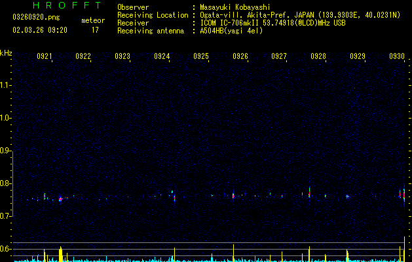Click the 0927 time marker
The width and height of the screenshot is (412, 262).
point(279,56)
